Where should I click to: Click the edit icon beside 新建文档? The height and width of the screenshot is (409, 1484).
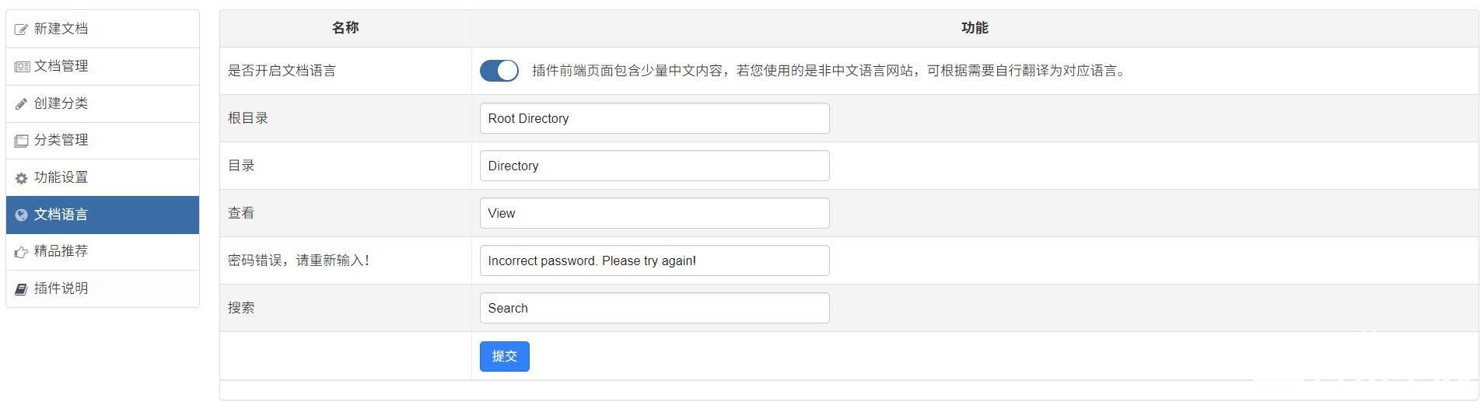(21, 30)
